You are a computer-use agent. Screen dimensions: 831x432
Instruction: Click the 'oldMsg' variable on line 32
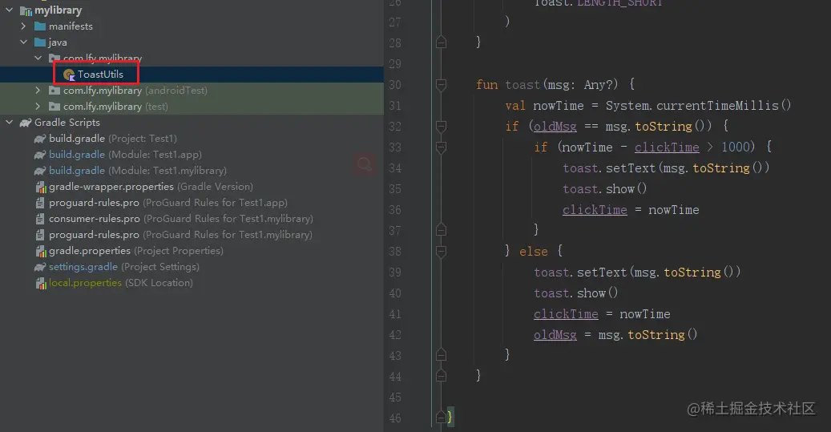(x=555, y=127)
